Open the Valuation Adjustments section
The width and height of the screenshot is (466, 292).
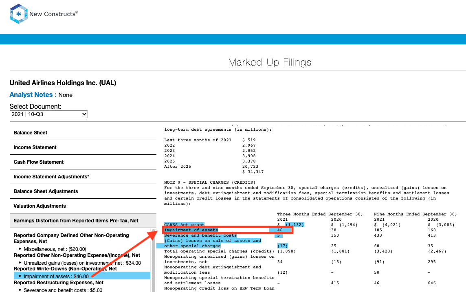tap(83, 206)
